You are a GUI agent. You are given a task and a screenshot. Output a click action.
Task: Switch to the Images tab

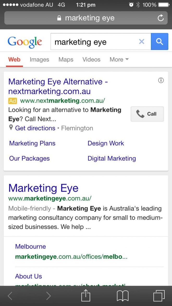39,59
